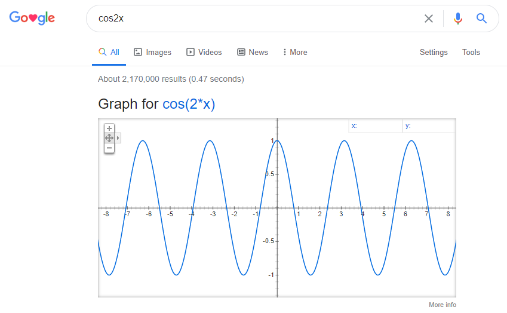Click the More info link below the graph
The height and width of the screenshot is (313, 507).
442,305
